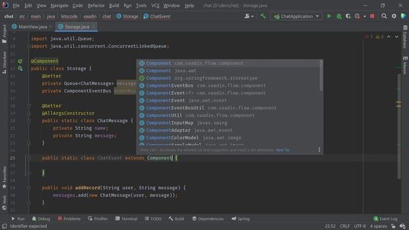The image size is (409, 230).
Task: Open the Refactor menu
Action: pyautogui.click(x=96, y=6)
